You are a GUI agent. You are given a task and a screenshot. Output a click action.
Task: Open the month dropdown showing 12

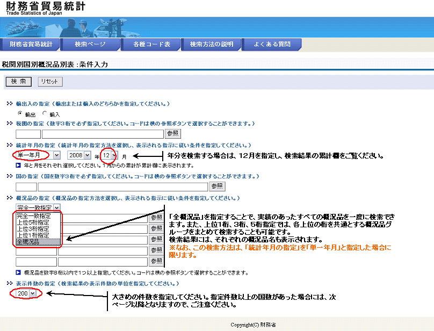tap(109, 155)
